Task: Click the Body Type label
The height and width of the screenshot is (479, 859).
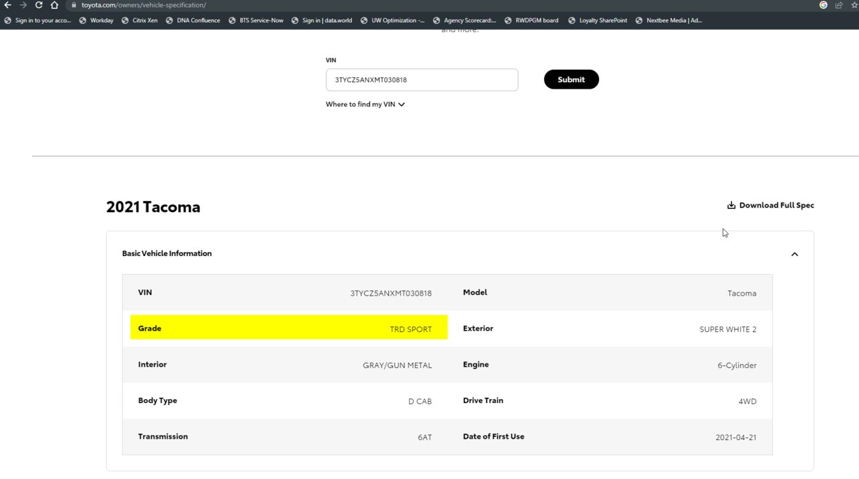Action: tap(158, 400)
